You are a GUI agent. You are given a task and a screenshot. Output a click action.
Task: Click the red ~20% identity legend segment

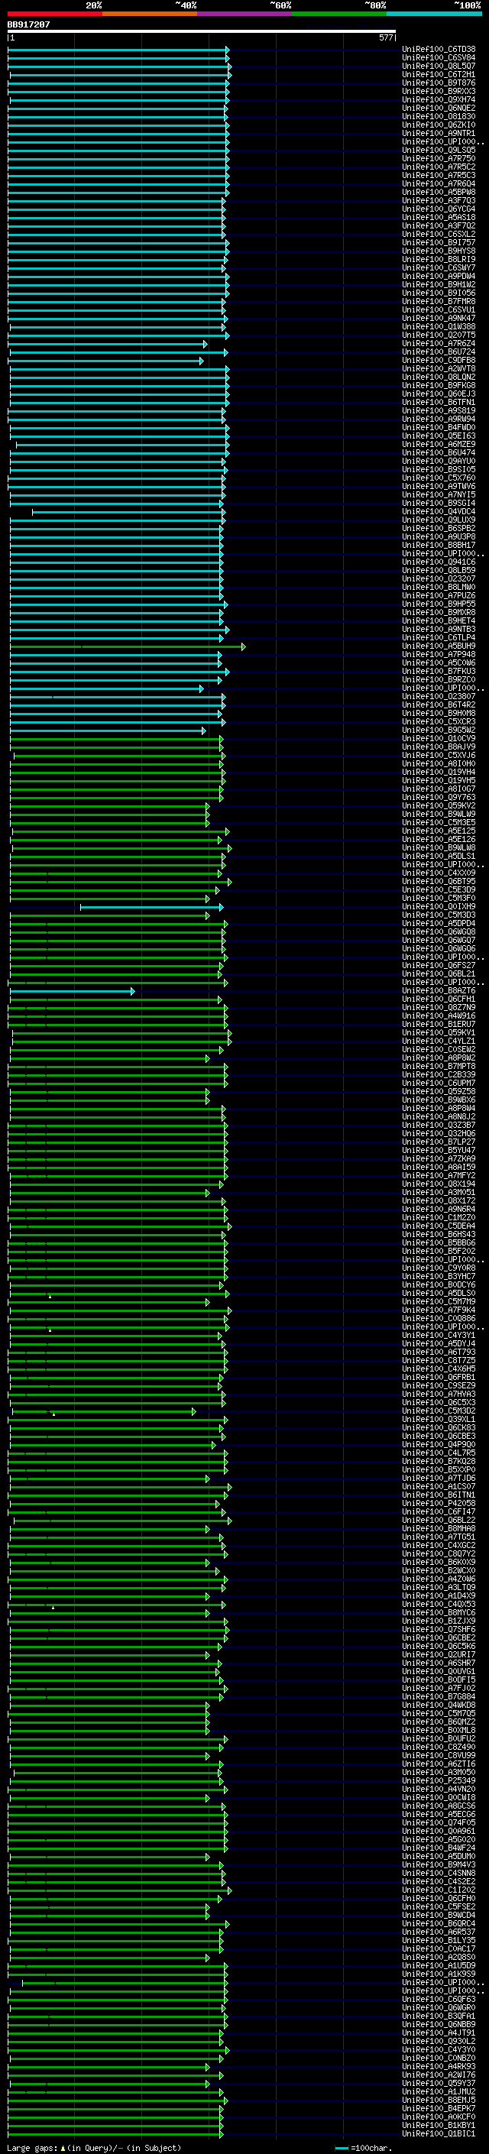pos(55,14)
